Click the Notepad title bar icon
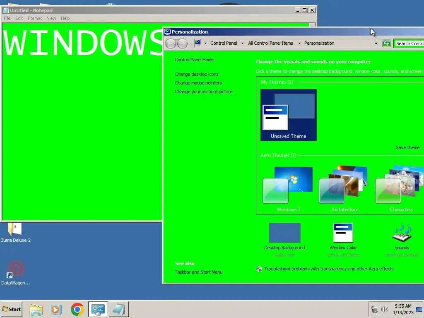 click(6, 10)
